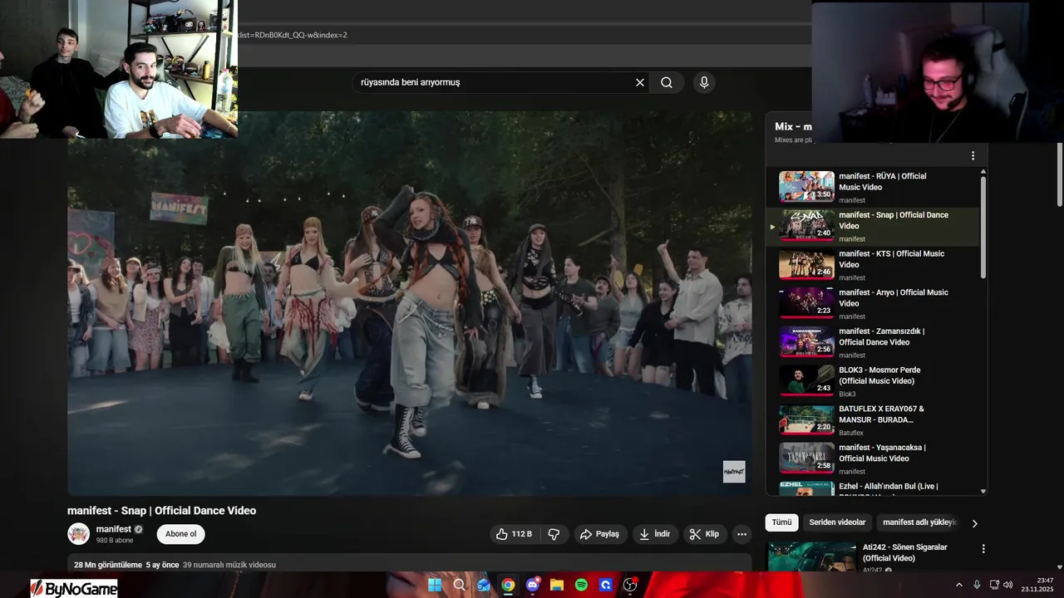This screenshot has height=598, width=1064.
Task: Dislike the Snap video
Action: click(554, 534)
